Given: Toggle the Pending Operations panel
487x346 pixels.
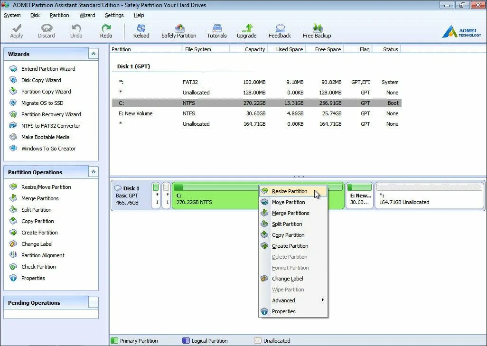Looking at the screenshot, I should click(93, 302).
